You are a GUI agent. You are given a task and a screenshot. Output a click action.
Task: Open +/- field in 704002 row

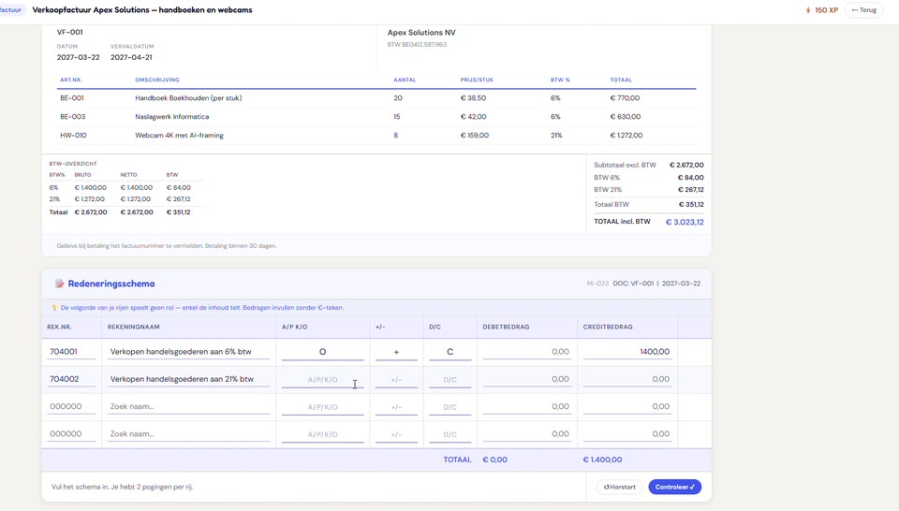tap(396, 379)
